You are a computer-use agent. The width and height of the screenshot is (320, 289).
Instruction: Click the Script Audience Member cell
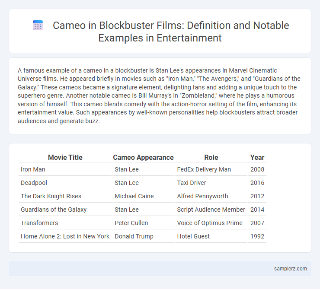coord(211,210)
